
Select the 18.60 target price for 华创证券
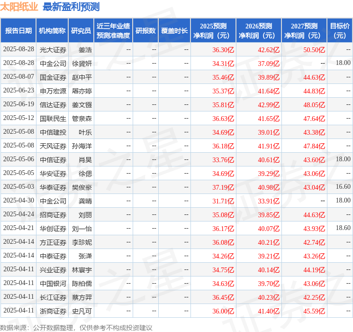[343, 228]
